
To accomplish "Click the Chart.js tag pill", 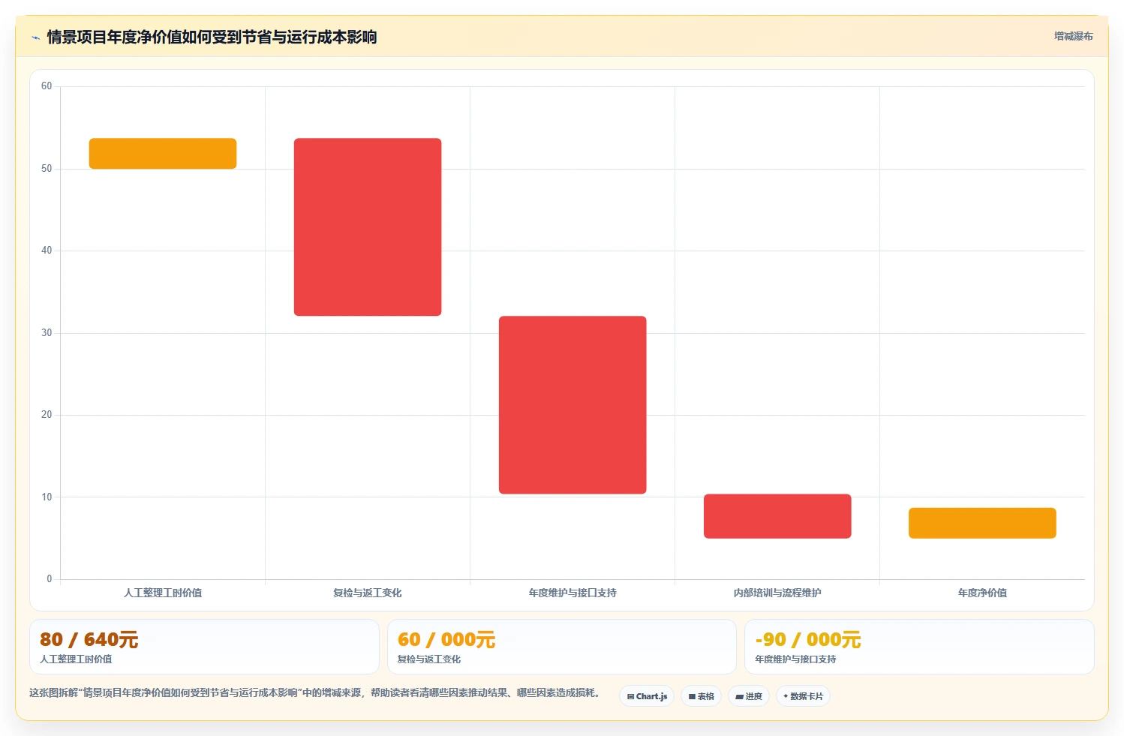I will [x=647, y=696].
